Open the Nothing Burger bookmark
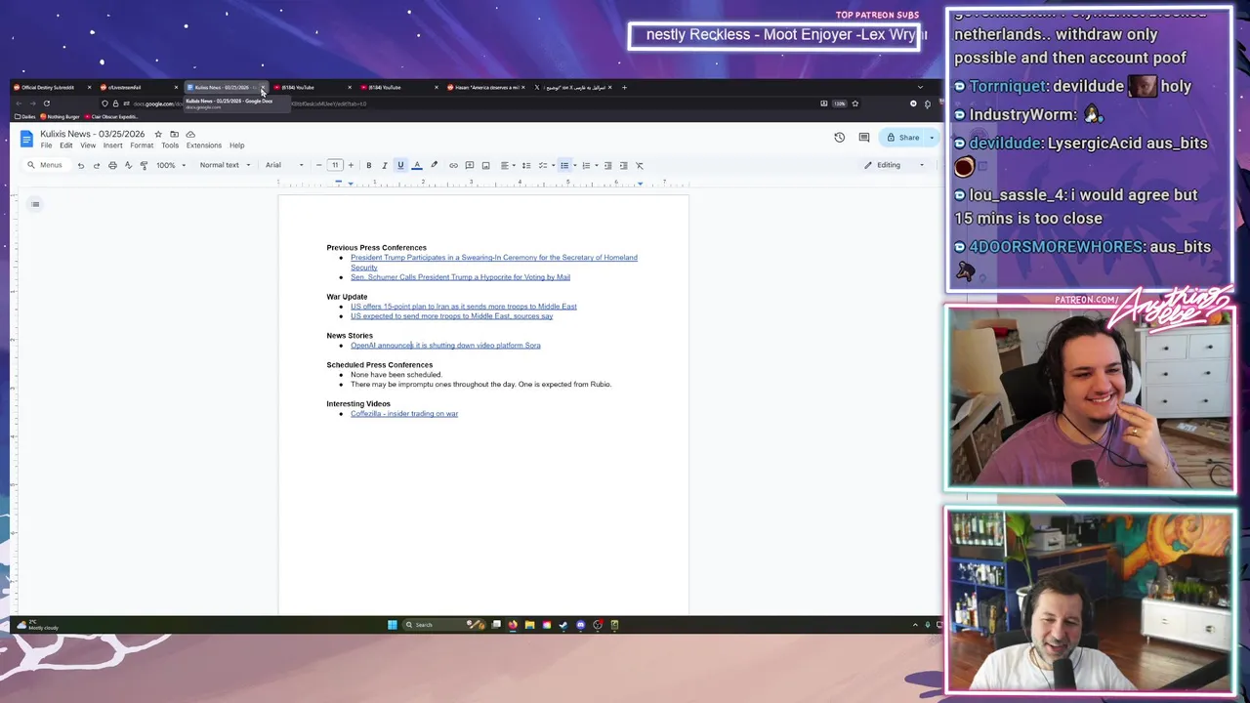 tap(61, 117)
